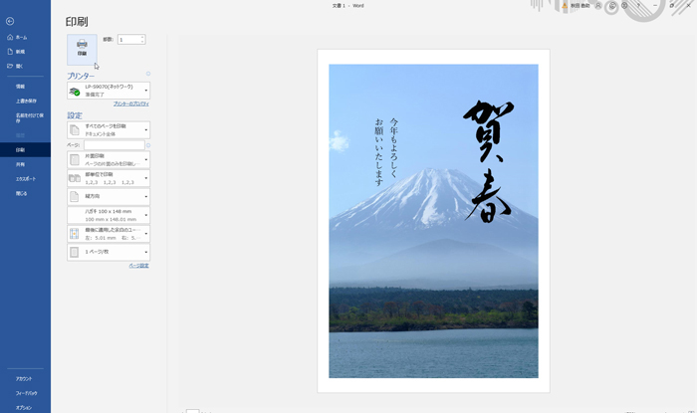Image resolution: width=697 pixels, height=413 pixels.
Task: Open the 片面印刷 one-sided printing dropdown
Action: point(145,160)
